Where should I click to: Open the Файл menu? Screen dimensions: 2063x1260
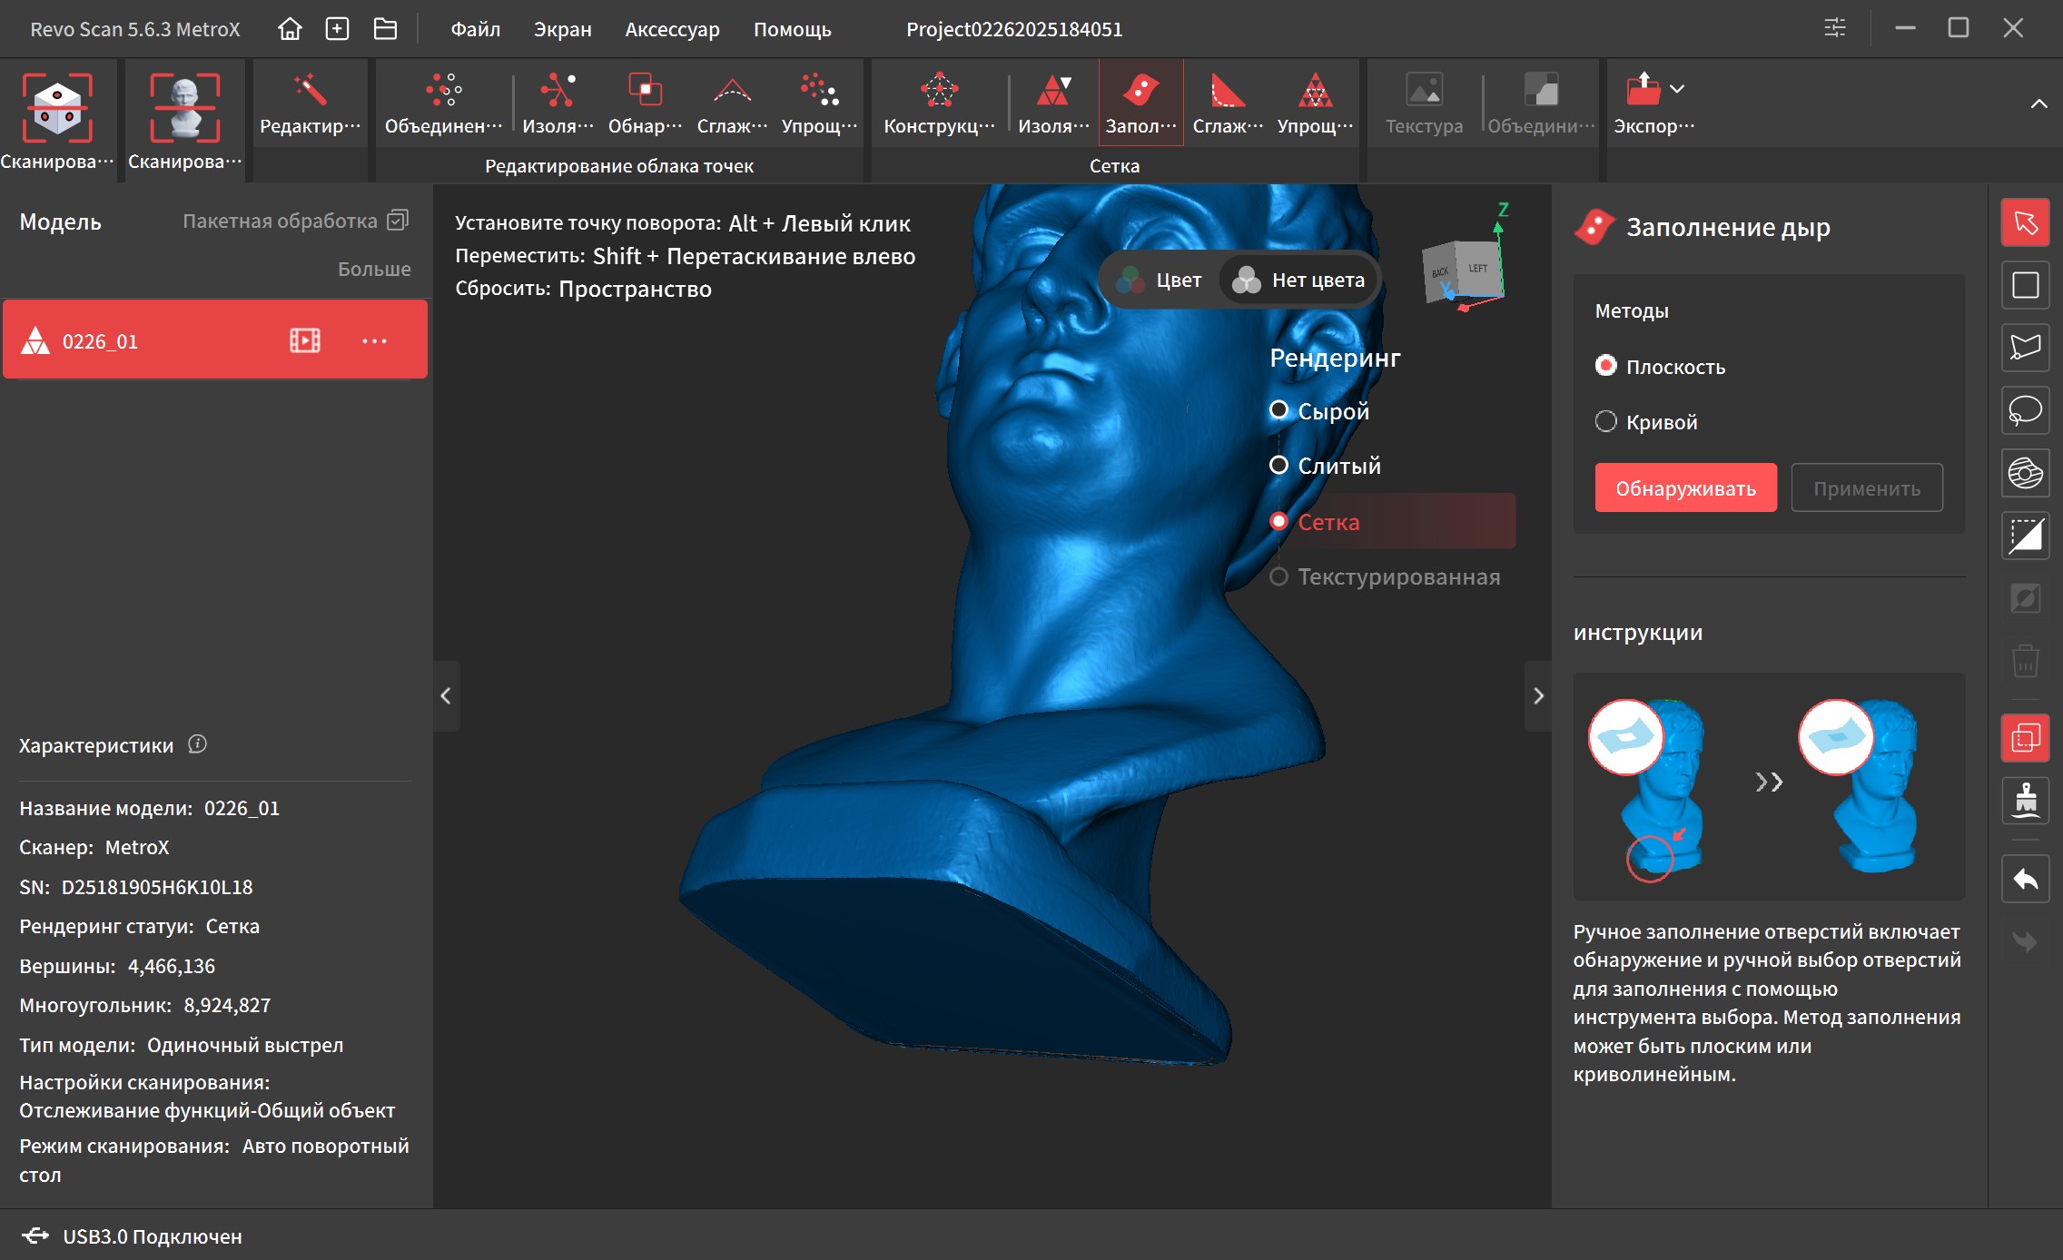coord(475,29)
